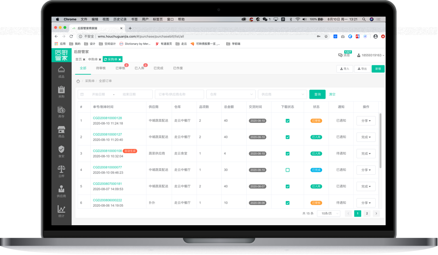Switch to the 已审核 tab
This screenshot has height=255, width=438.
point(120,68)
